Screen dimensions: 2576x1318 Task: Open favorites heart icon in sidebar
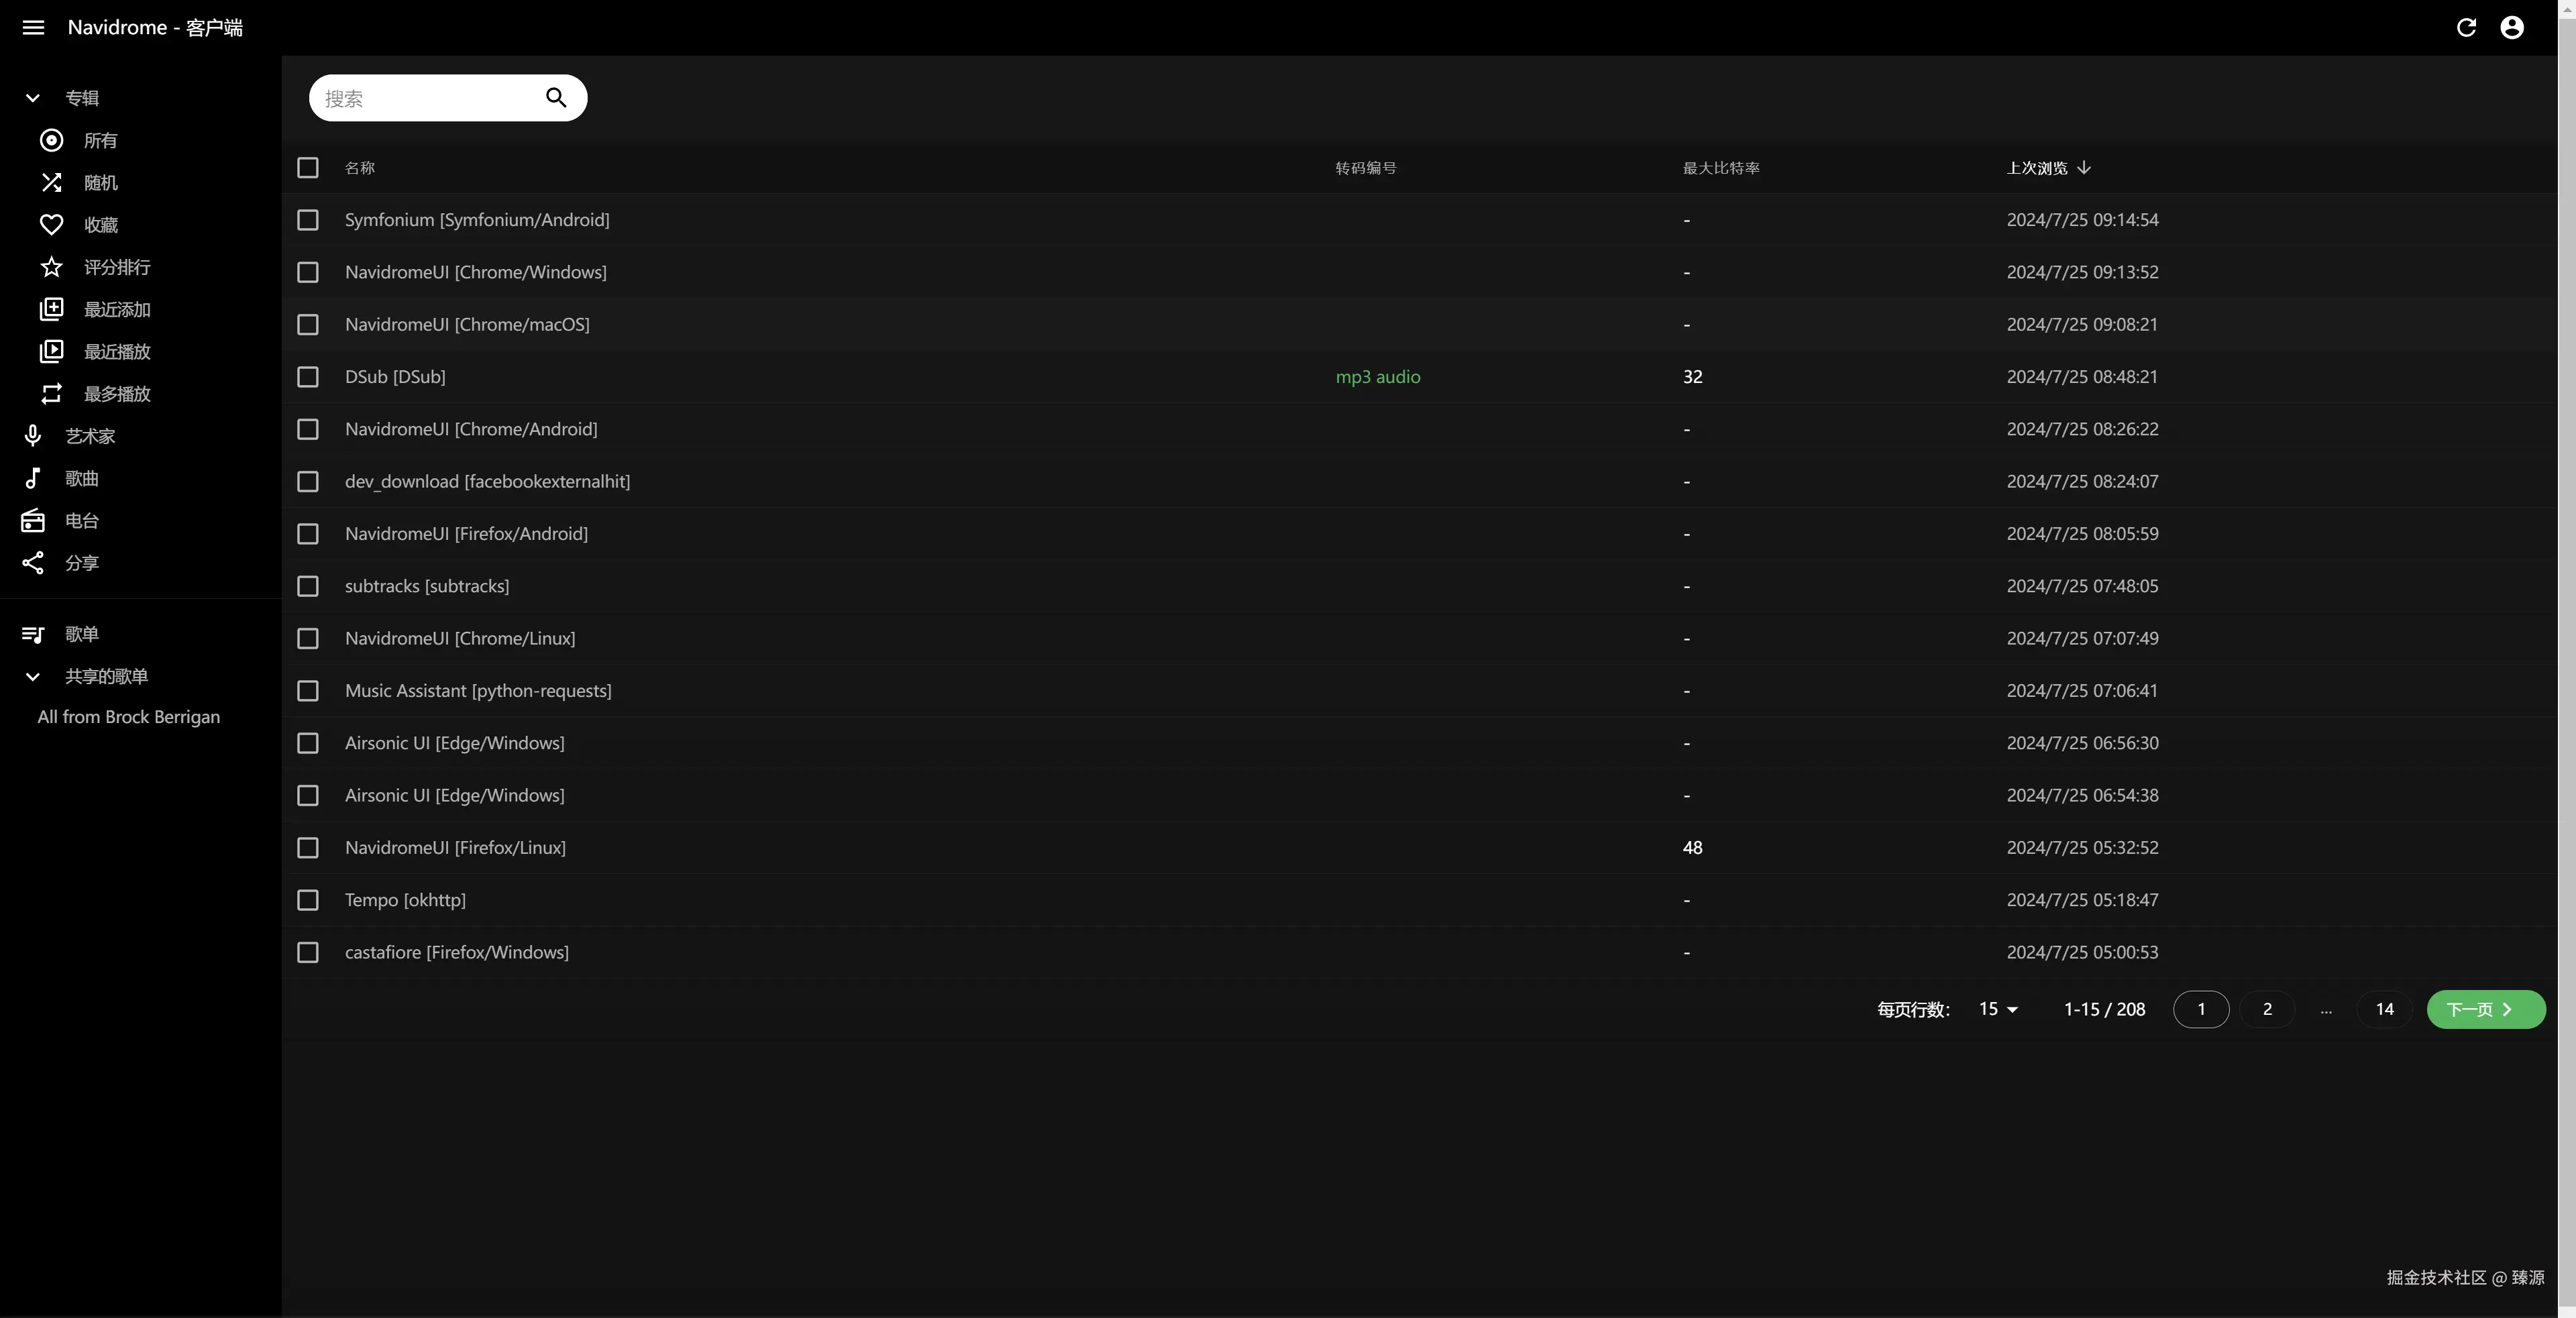coord(51,225)
